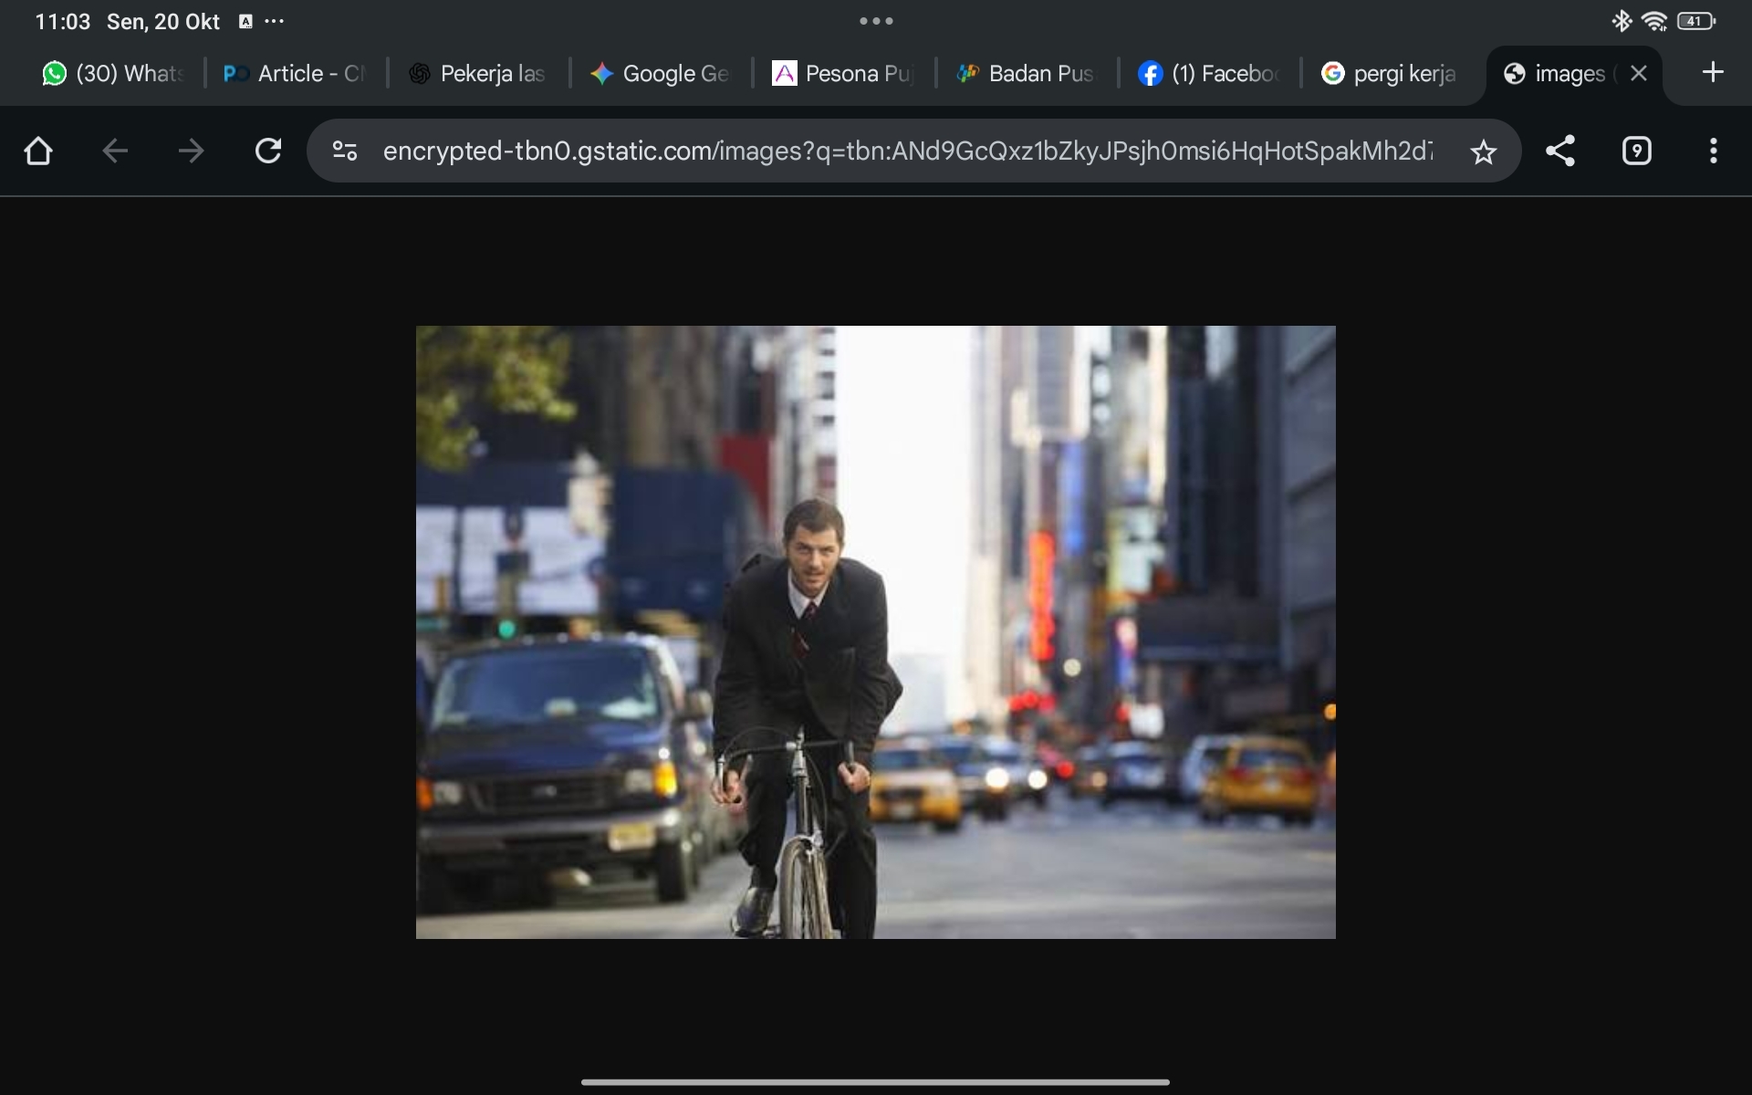
Task: Bookmark this page with the star
Action: (x=1484, y=151)
